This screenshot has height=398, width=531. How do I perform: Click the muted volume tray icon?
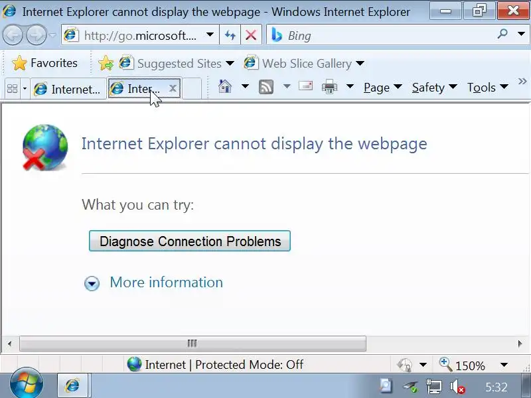point(457,386)
